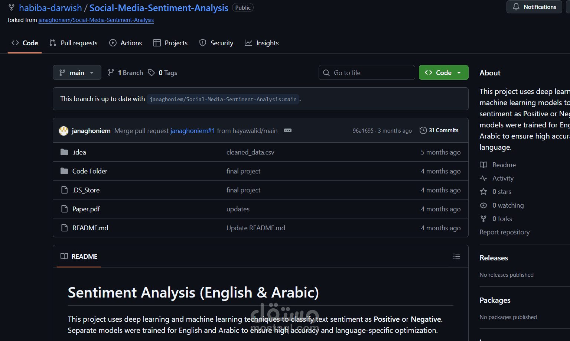
Task: Open Update README.md commit message link
Action: click(256, 228)
